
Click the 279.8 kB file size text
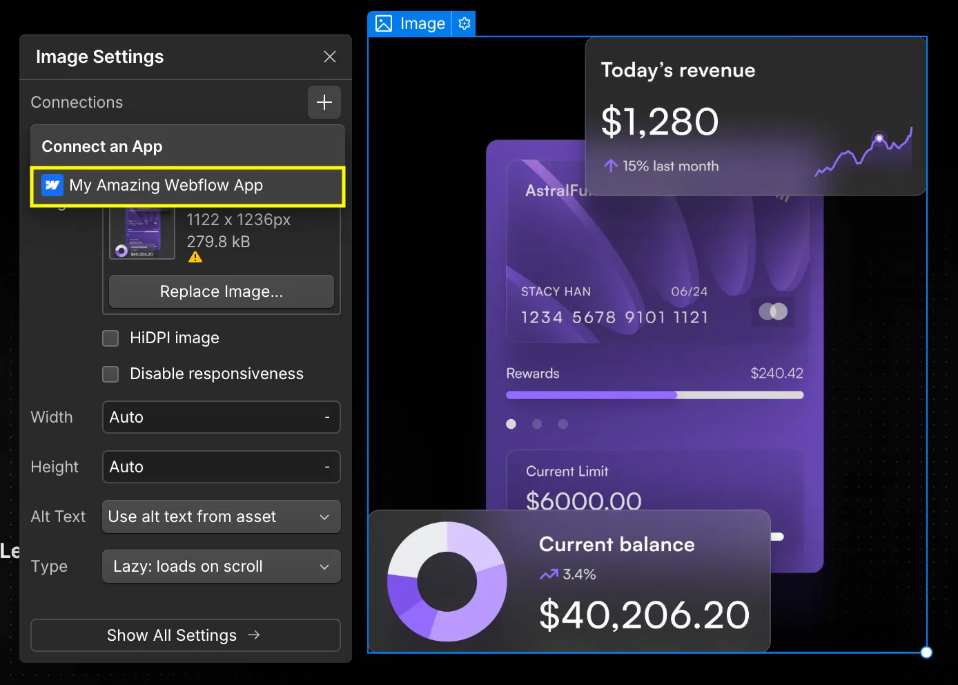tap(218, 242)
